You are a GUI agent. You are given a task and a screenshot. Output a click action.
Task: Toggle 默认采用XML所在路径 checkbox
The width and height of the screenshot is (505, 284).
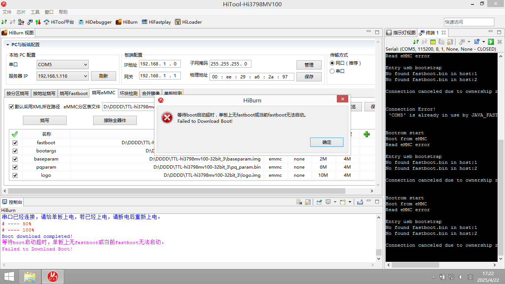pyautogui.click(x=11, y=107)
